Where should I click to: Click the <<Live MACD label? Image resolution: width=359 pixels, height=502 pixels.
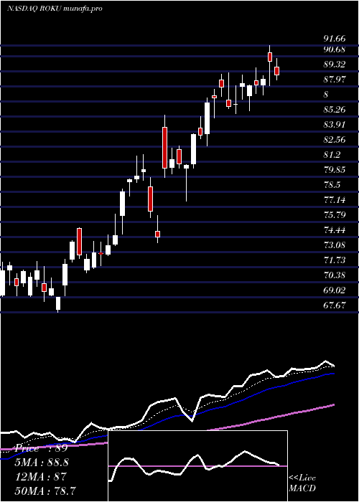click(302, 483)
